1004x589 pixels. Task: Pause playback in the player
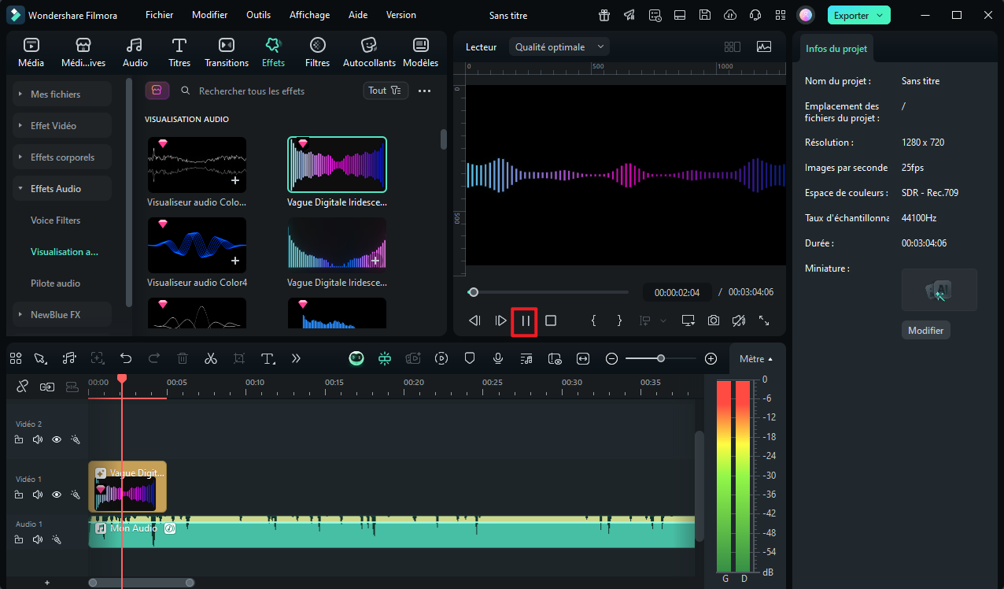[525, 321]
